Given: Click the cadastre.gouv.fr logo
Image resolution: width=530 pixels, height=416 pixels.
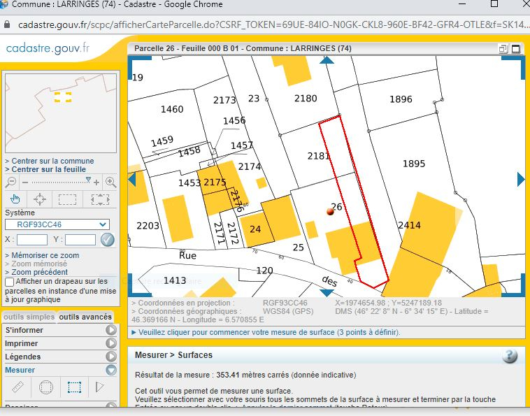Looking at the screenshot, I should click(x=48, y=48).
